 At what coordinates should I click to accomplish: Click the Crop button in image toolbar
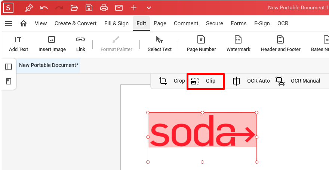click(172, 81)
